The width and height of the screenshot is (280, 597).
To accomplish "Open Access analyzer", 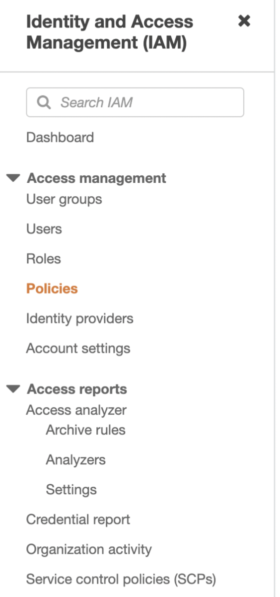I will 76,410.
